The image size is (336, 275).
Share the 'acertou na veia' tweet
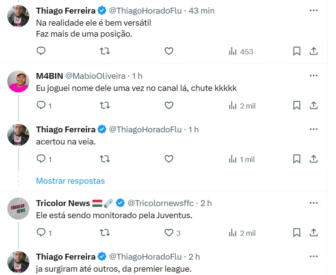(x=314, y=159)
